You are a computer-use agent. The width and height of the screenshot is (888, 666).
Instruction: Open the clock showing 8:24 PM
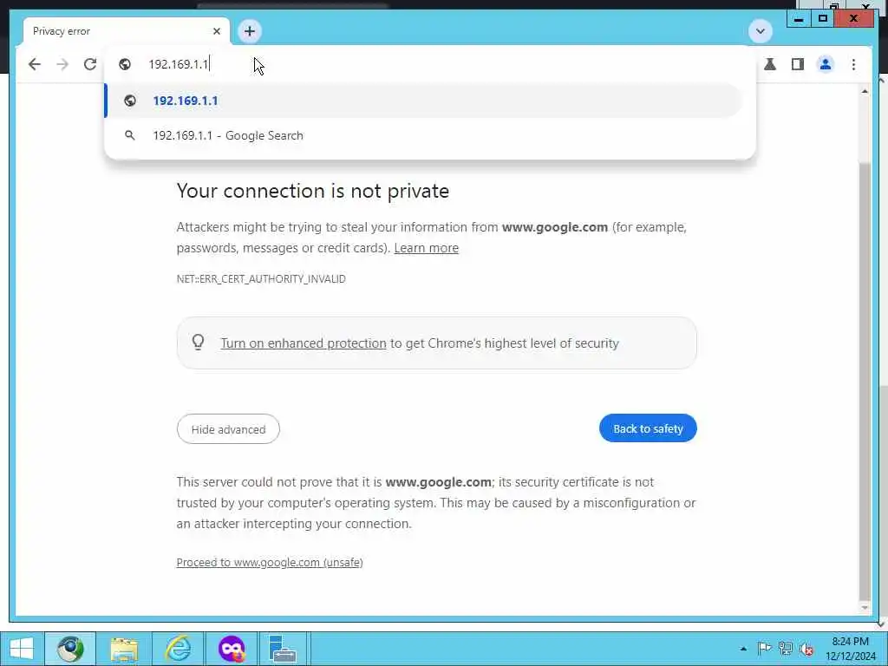(x=850, y=649)
